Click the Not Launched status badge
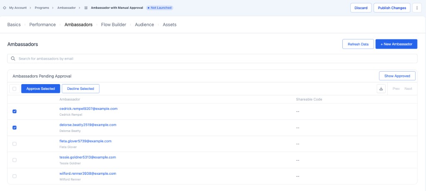 (159, 8)
